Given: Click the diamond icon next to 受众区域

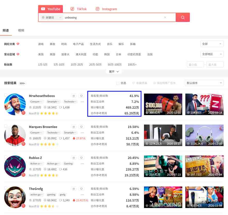Looking at the screenshot, I should (x=18, y=54).
